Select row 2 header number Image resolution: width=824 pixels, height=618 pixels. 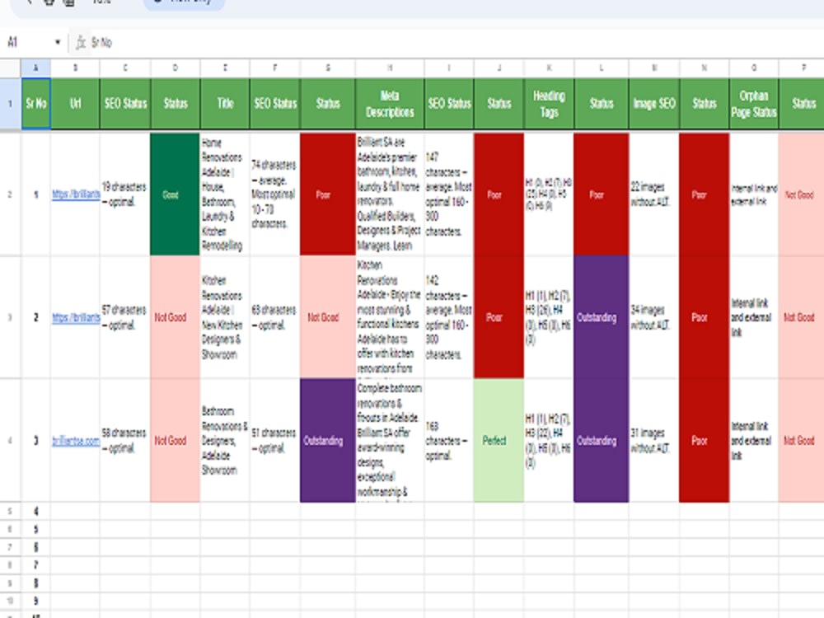10,194
